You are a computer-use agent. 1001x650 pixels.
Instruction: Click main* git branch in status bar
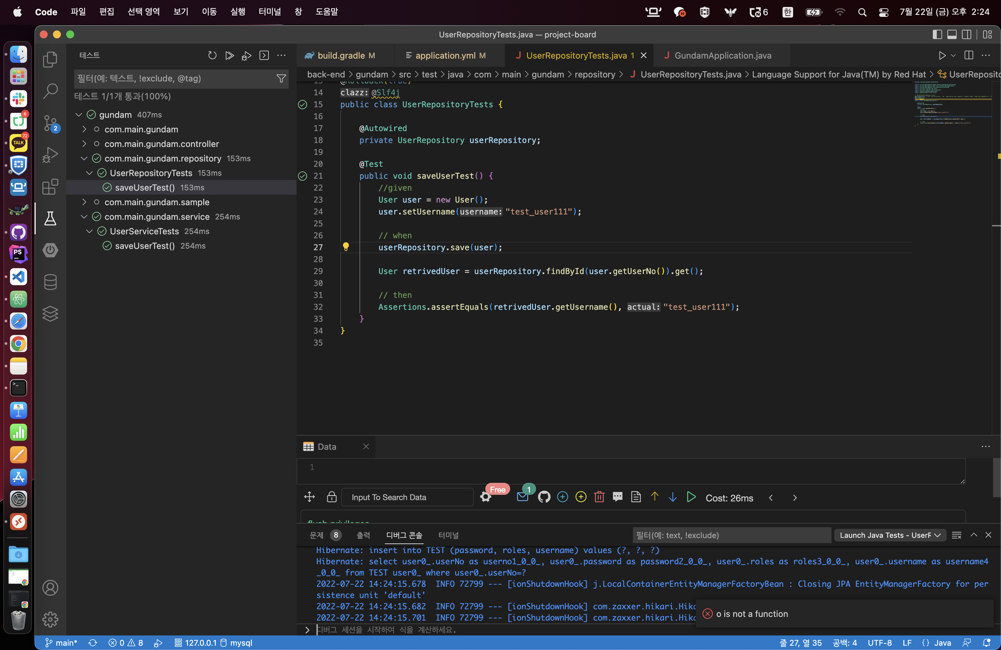62,642
